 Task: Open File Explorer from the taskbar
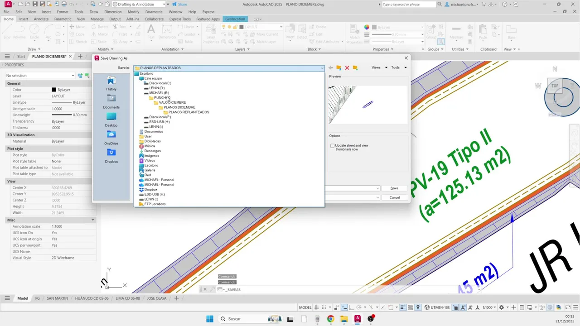344,319
